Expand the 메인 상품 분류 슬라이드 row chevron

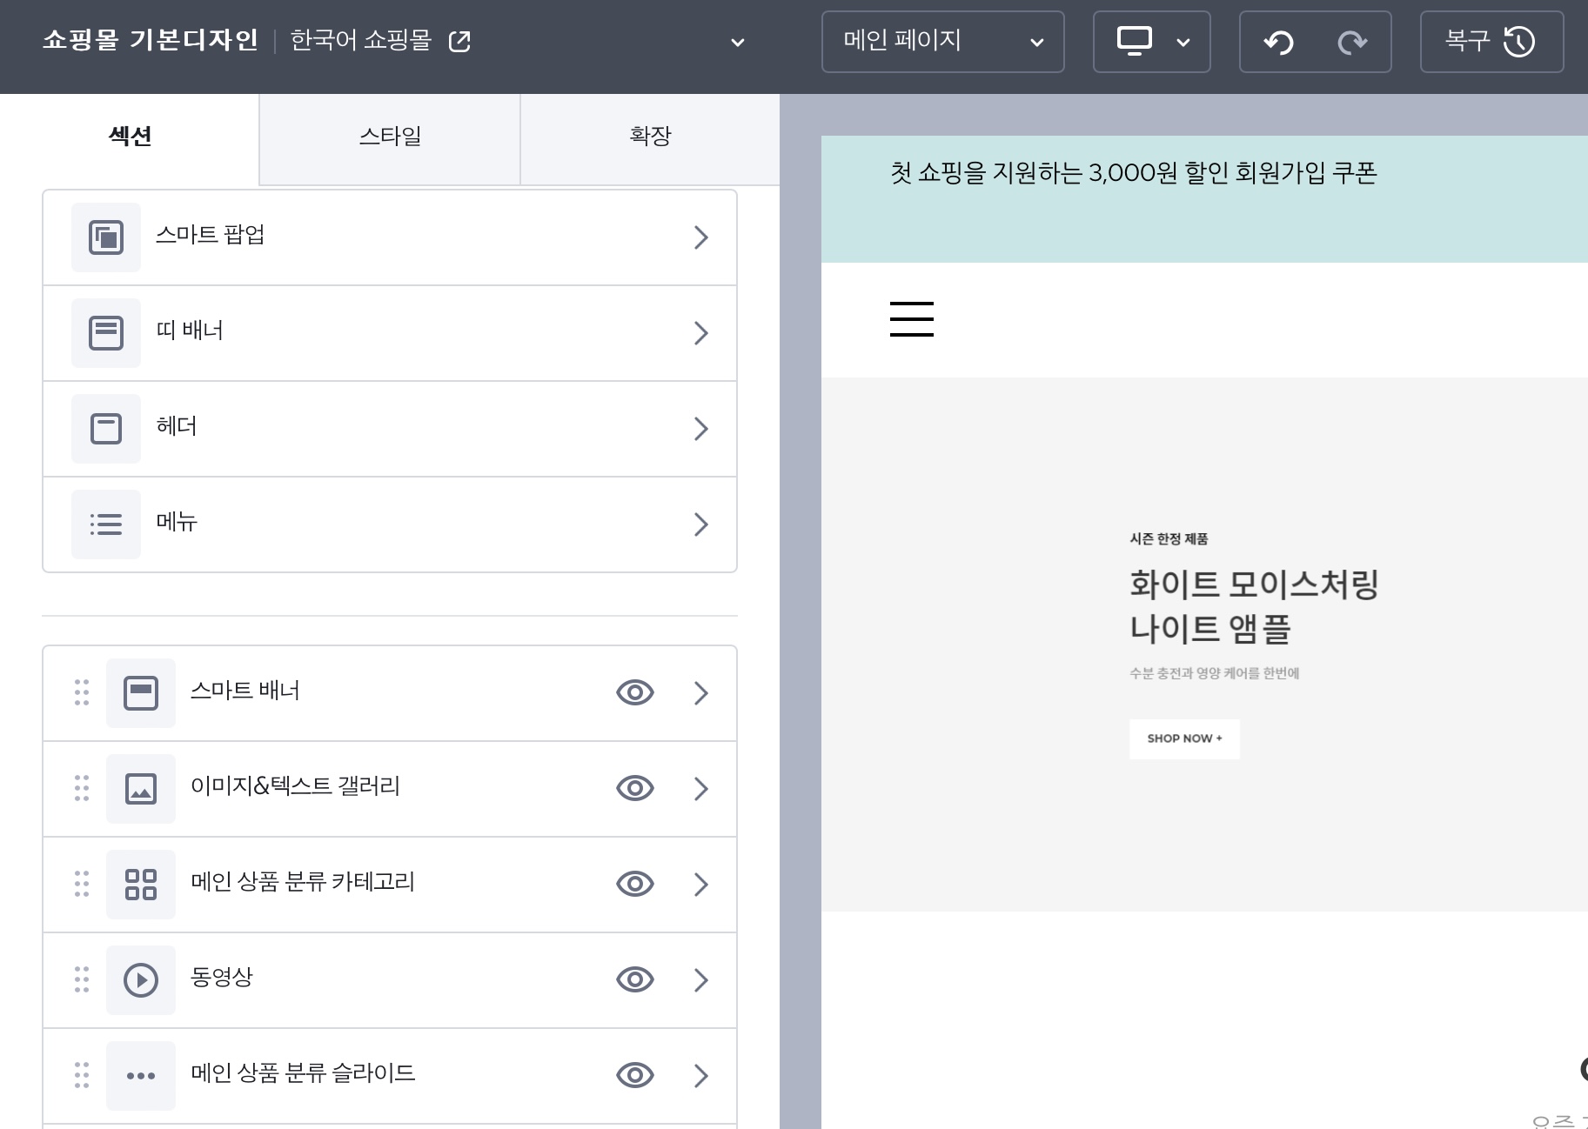(x=701, y=1076)
